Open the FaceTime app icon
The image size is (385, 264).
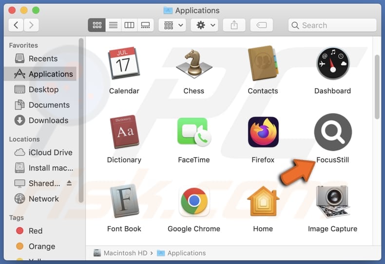[x=194, y=132]
